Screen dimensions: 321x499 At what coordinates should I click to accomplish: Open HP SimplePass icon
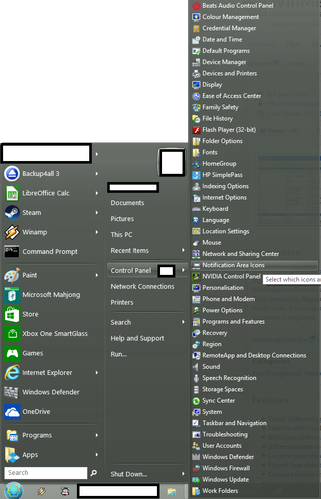coord(196,175)
